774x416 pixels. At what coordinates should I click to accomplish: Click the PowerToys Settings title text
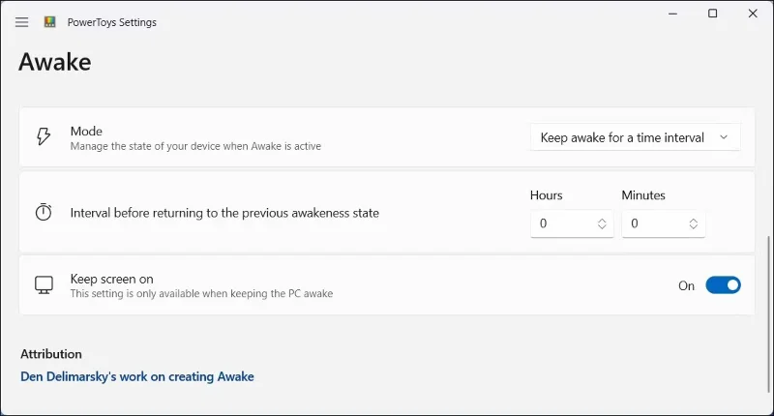tap(112, 22)
